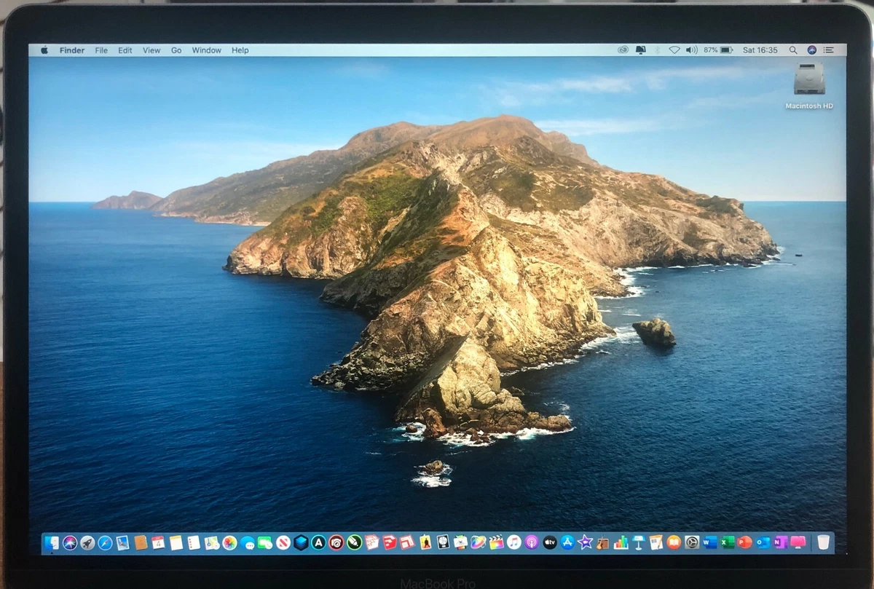Open the Pages app in Dock
The image size is (874, 589).
click(655, 542)
